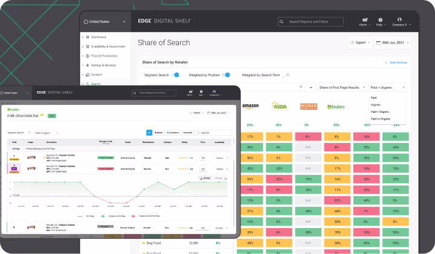The height and width of the screenshot is (254, 435).
Task: Click Alerts icon in milk chocolate bar window
Action: pyautogui.click(x=190, y=93)
